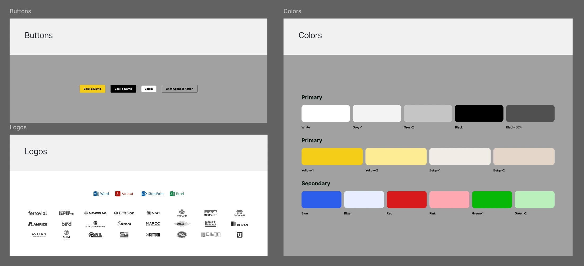Pick the Yellow-1 color swatch

(x=332, y=157)
